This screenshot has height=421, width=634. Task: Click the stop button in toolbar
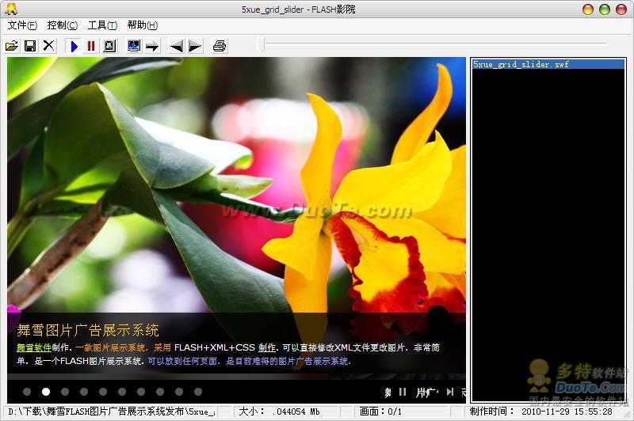[x=109, y=46]
